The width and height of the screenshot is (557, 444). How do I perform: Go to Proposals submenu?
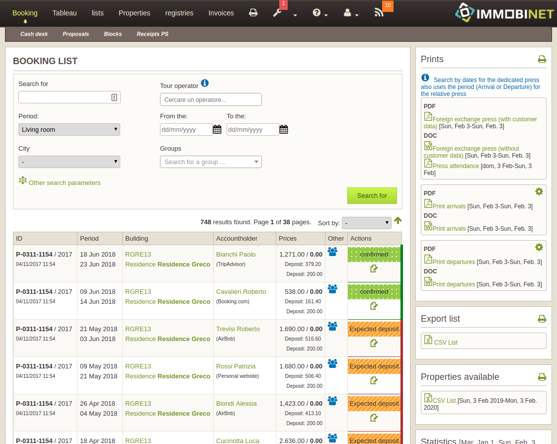click(76, 34)
